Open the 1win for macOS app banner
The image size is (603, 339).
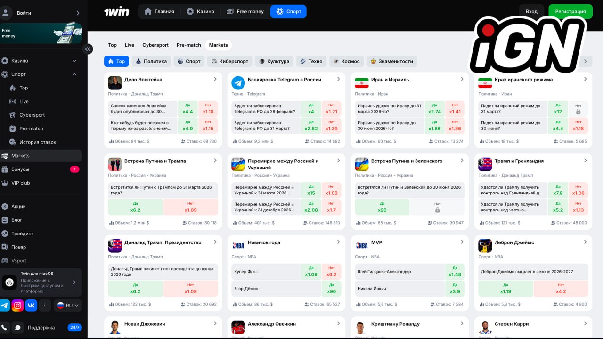(41, 282)
